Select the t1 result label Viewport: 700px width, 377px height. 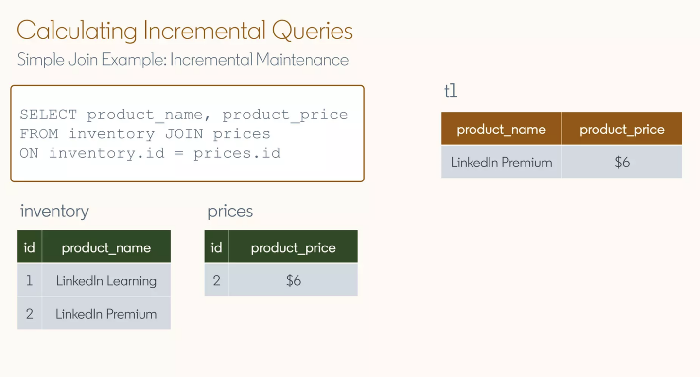coord(451,91)
